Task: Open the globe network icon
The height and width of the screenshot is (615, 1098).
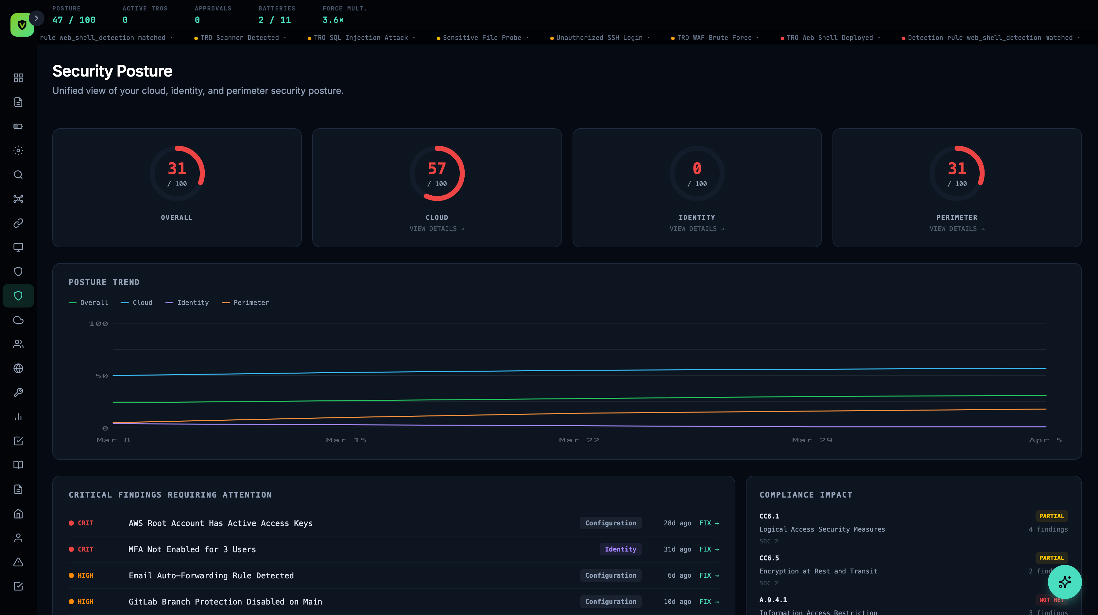Action: coord(18,368)
